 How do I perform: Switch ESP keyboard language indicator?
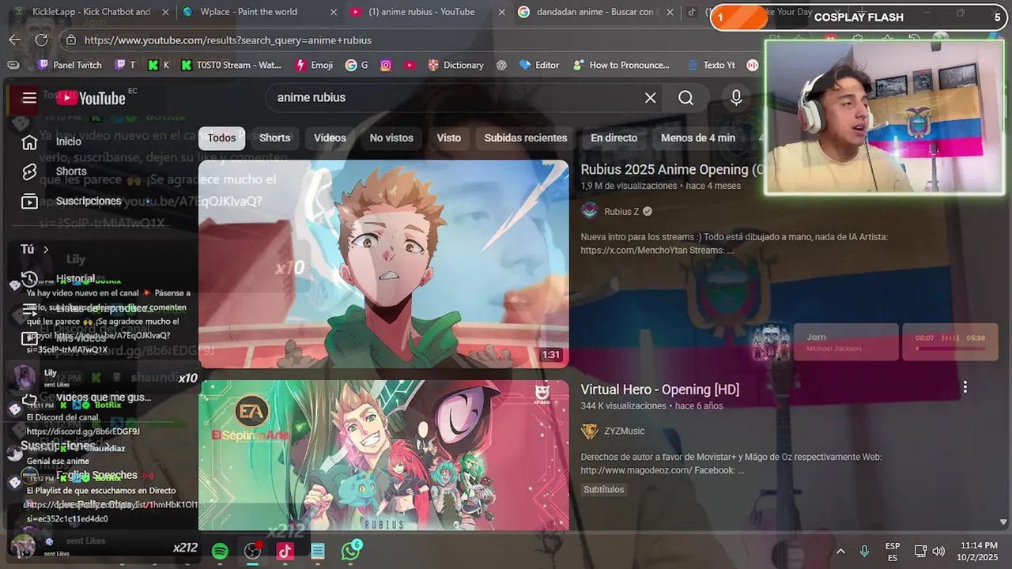[893, 551]
